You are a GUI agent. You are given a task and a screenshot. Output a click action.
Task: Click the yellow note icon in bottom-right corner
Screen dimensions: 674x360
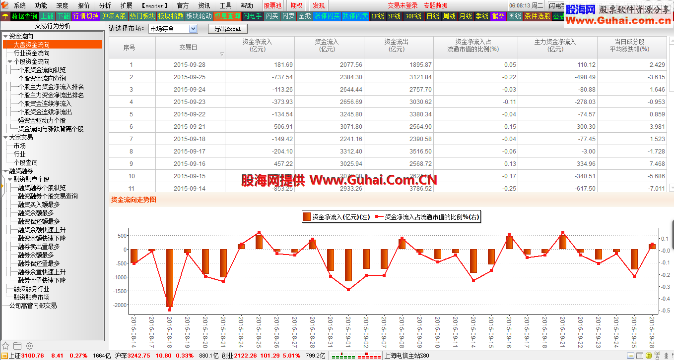(630, 356)
